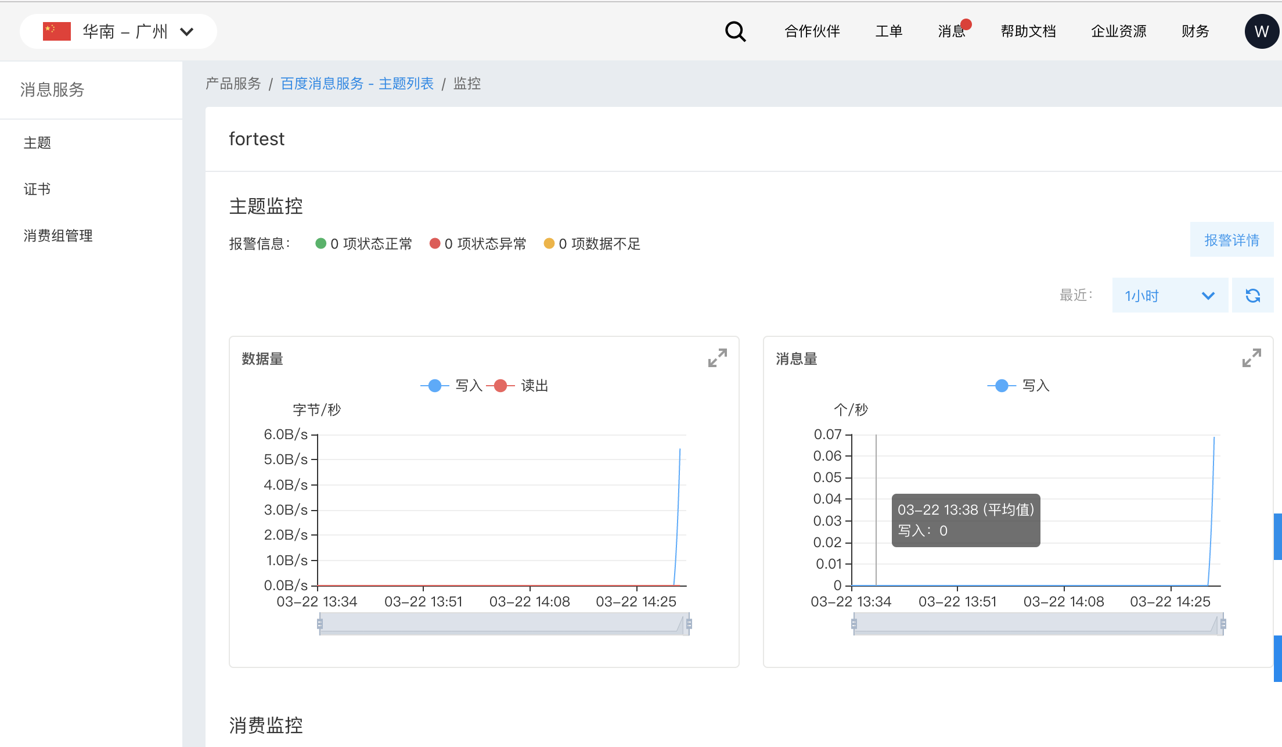This screenshot has height=747, width=1282.
Task: Open the 1小时 time range dropdown
Action: [1170, 296]
